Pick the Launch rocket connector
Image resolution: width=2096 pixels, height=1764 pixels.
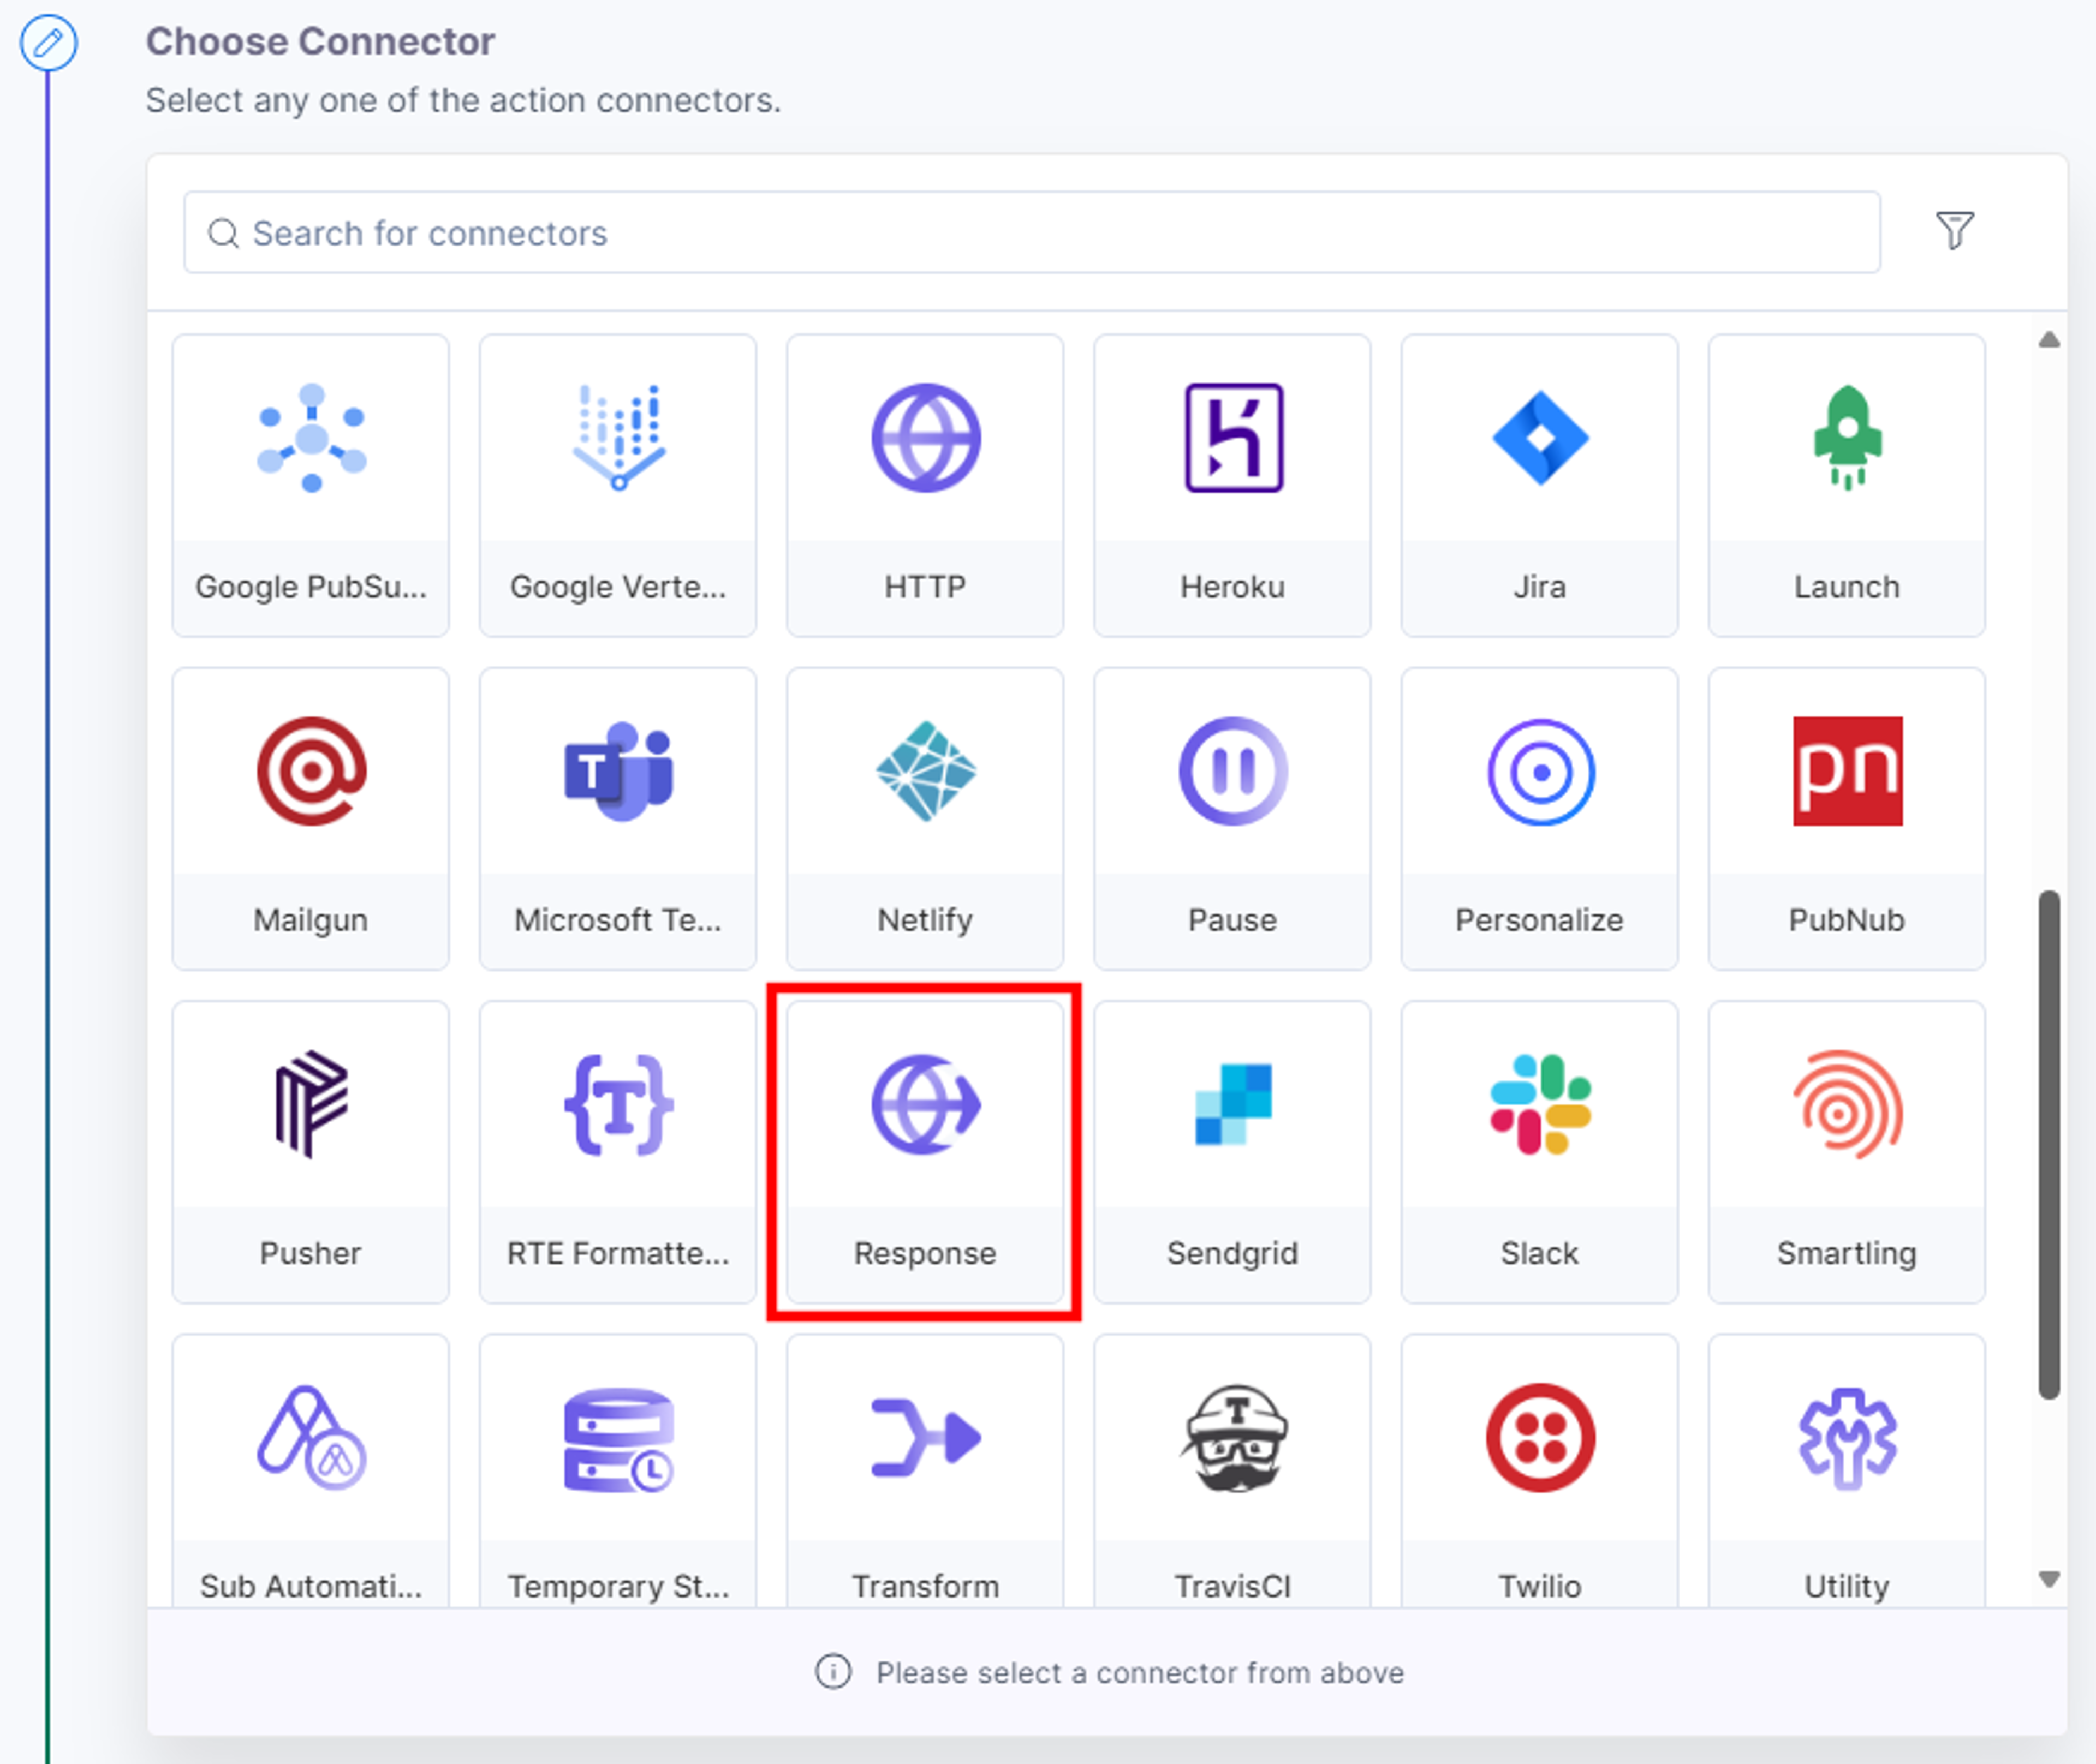coord(1846,485)
